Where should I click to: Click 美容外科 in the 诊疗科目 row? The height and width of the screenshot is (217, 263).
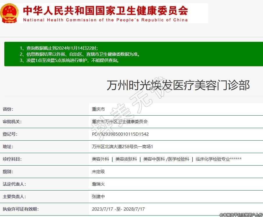pyautogui.click(x=101, y=159)
